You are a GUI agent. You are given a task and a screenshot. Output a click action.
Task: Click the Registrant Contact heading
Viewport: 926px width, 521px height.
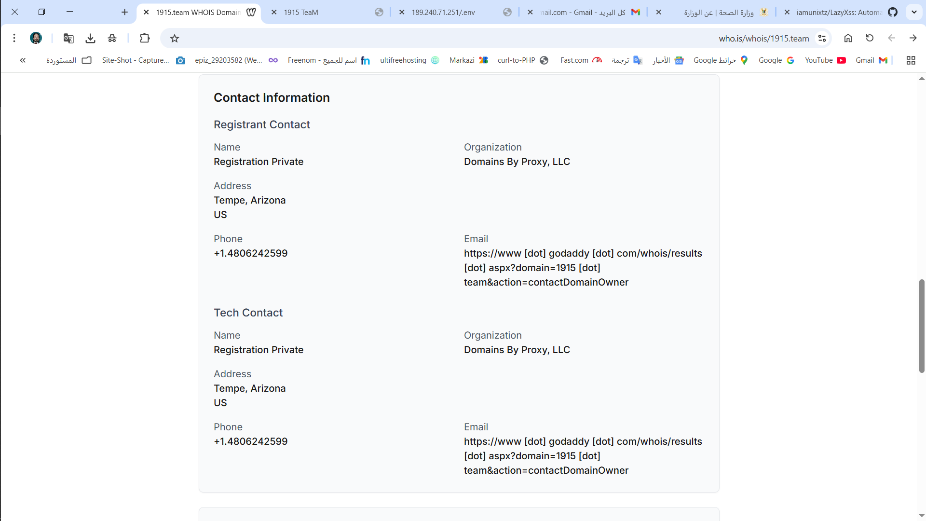pos(262,124)
